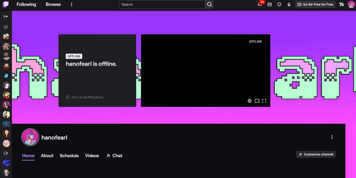Open video player settings gear

pyautogui.click(x=249, y=101)
